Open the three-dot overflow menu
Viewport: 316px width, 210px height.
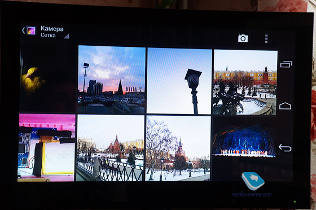(266, 38)
